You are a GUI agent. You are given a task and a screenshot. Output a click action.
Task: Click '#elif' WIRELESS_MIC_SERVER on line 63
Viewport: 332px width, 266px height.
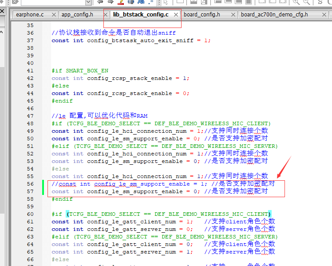click(165, 237)
